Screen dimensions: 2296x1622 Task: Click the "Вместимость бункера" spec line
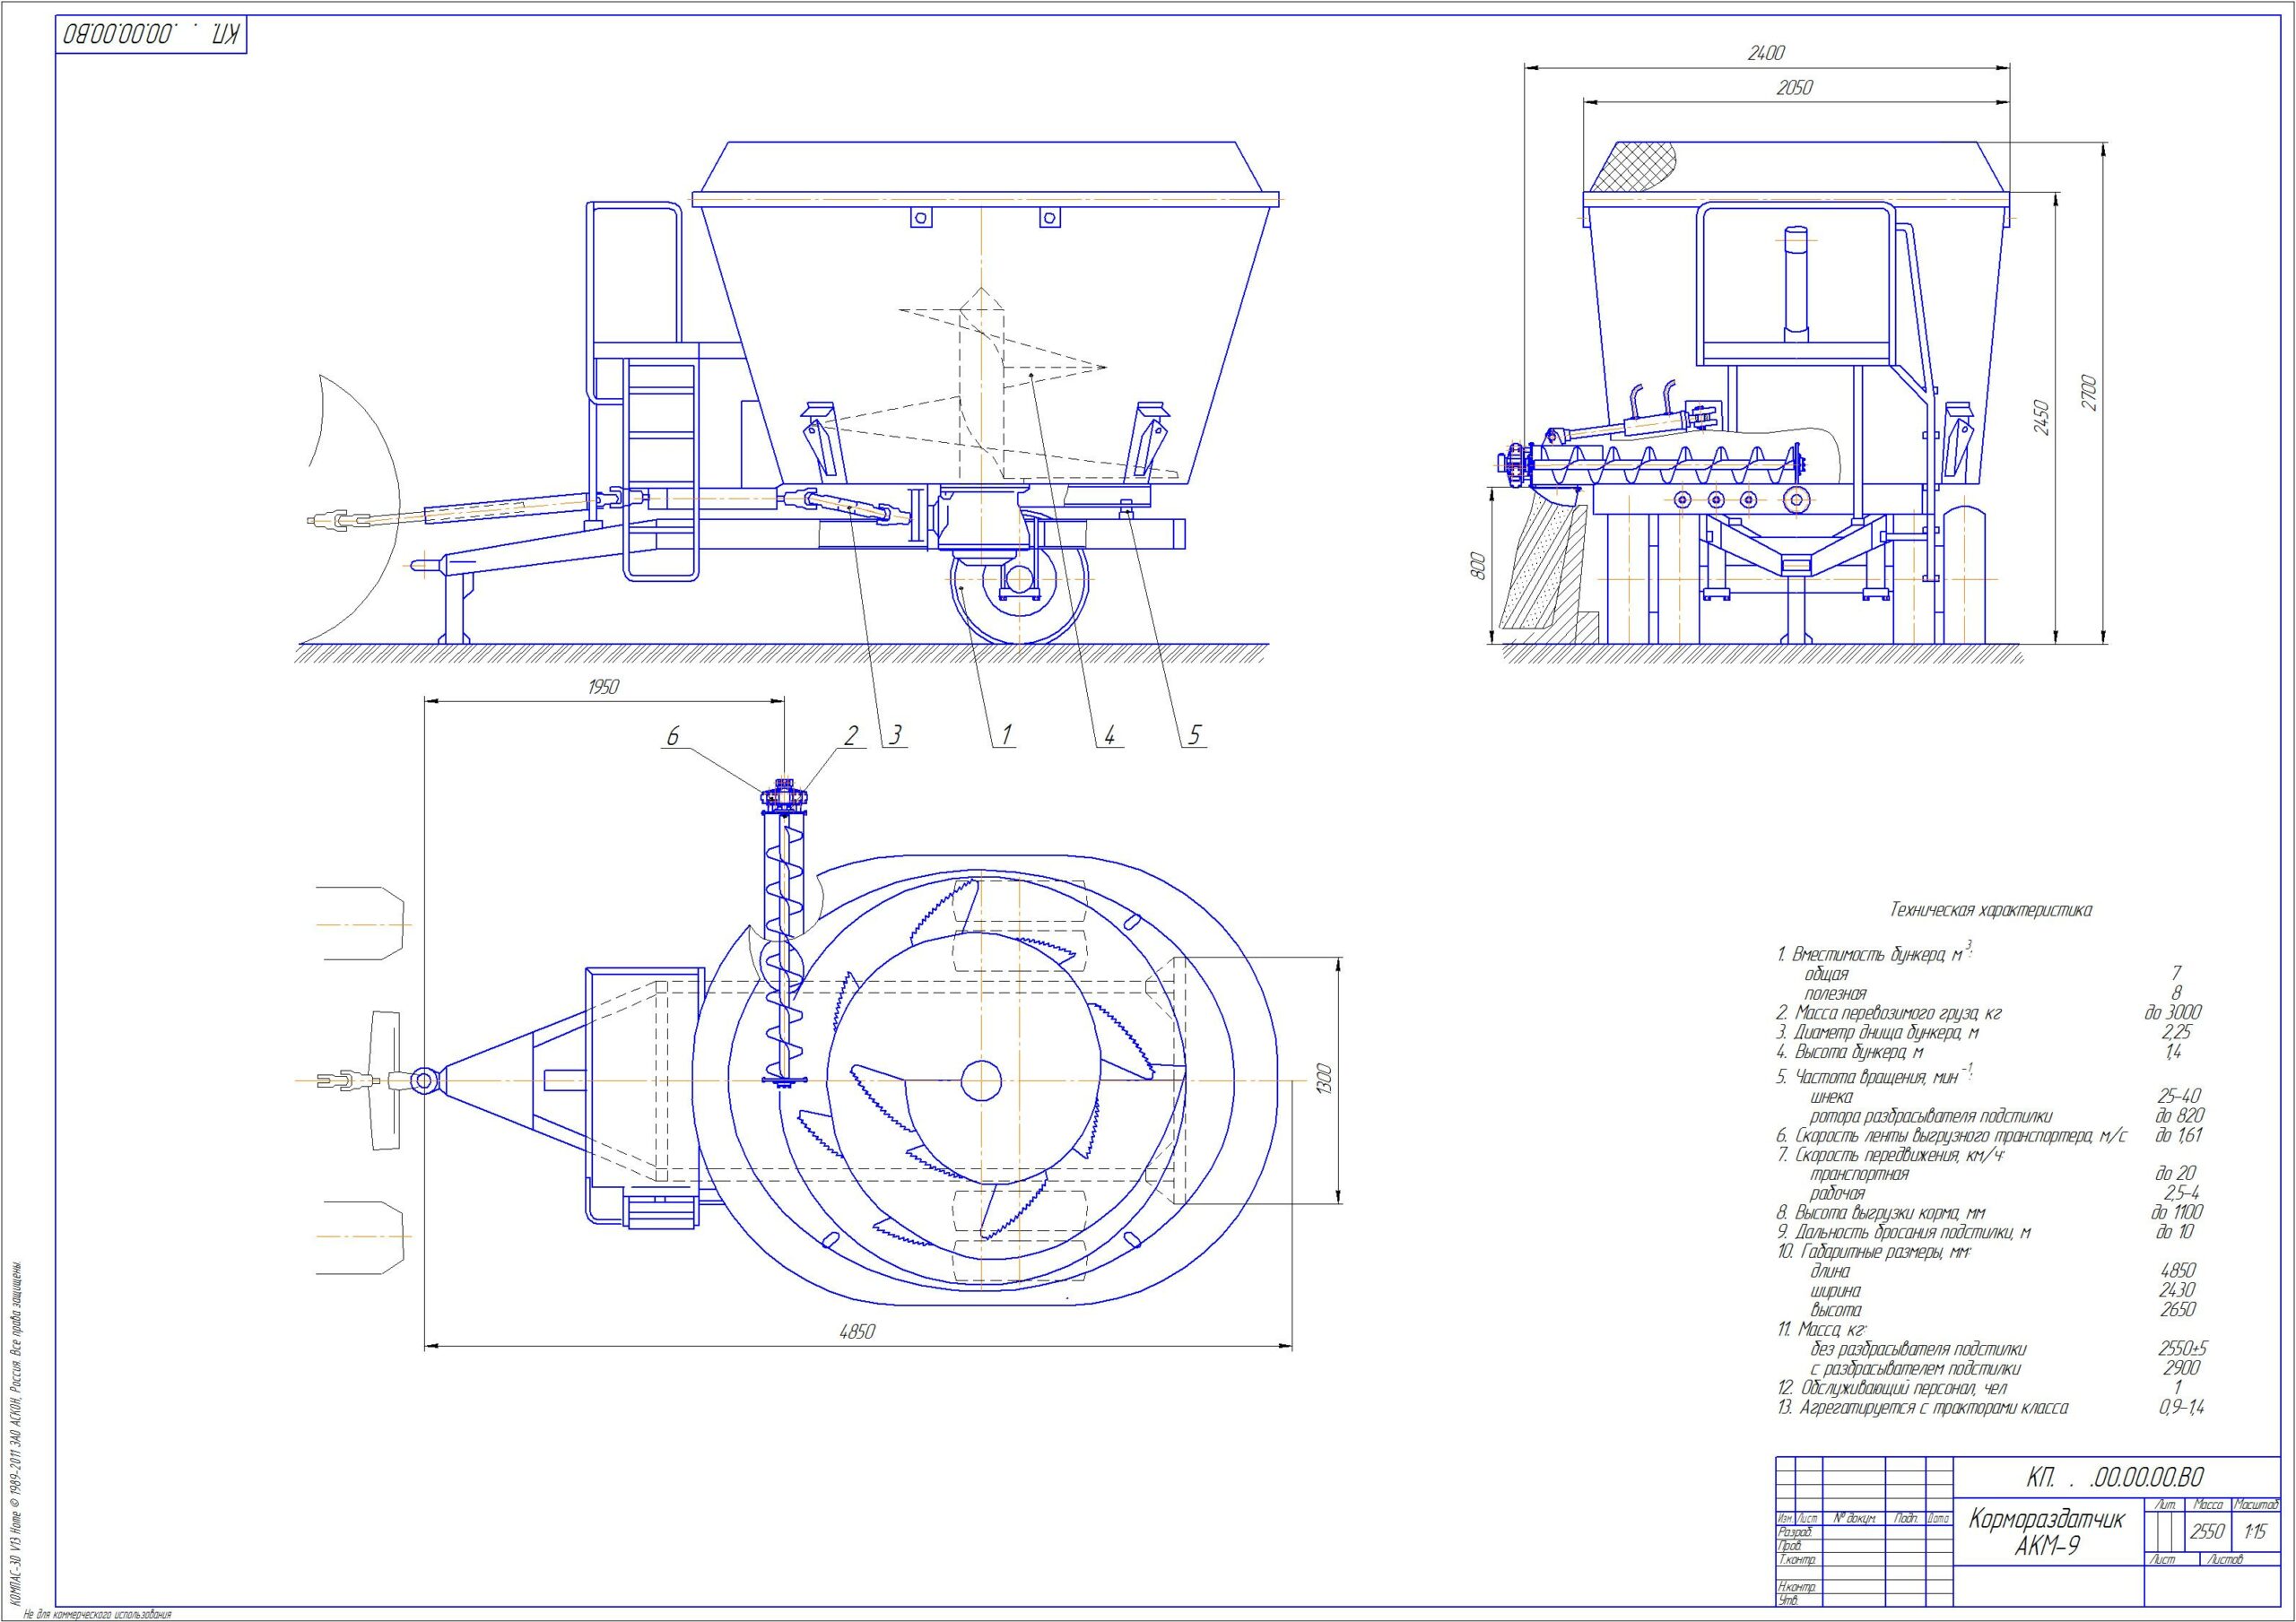1872,953
